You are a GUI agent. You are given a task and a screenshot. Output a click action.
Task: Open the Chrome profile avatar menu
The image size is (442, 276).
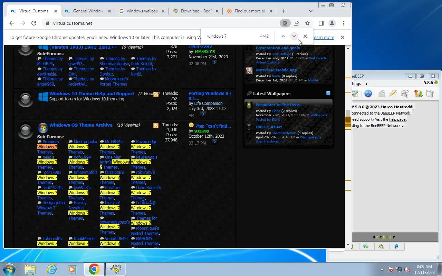tap(332, 23)
